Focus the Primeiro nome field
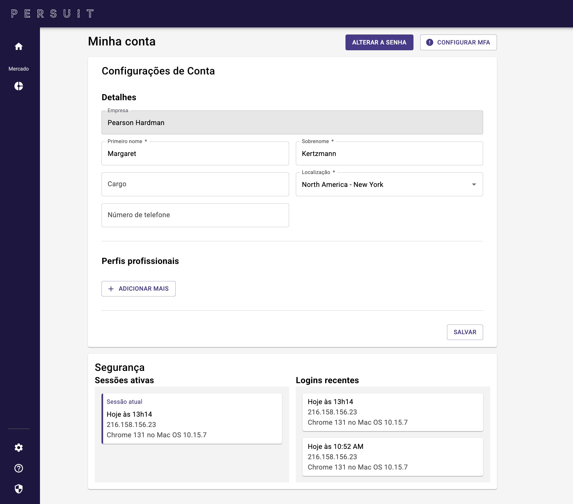This screenshot has width=573, height=504. [x=195, y=153]
